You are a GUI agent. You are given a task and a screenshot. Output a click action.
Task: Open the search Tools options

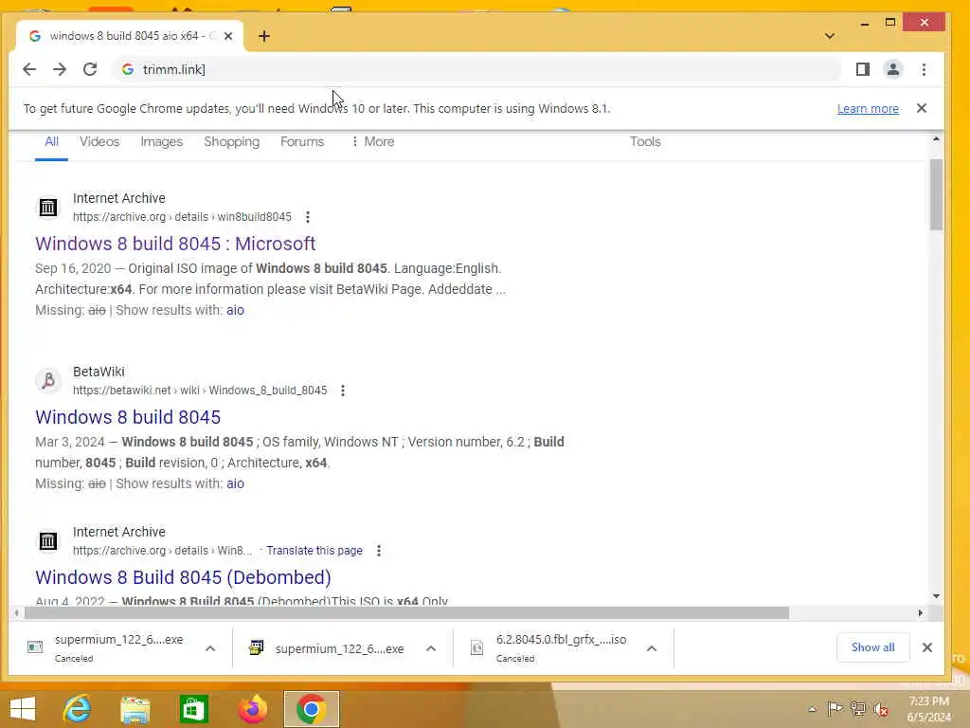tap(645, 142)
